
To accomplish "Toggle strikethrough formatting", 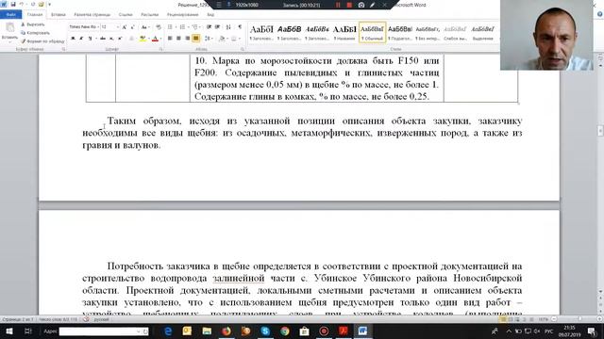I will coord(103,39).
